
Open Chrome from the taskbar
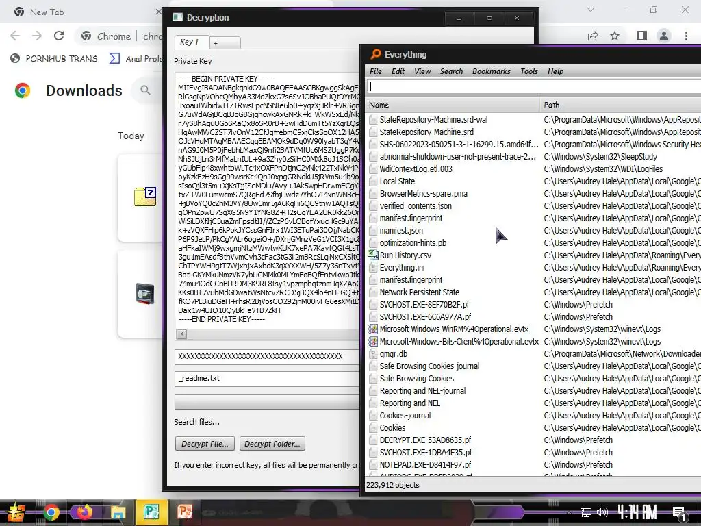coord(51,512)
